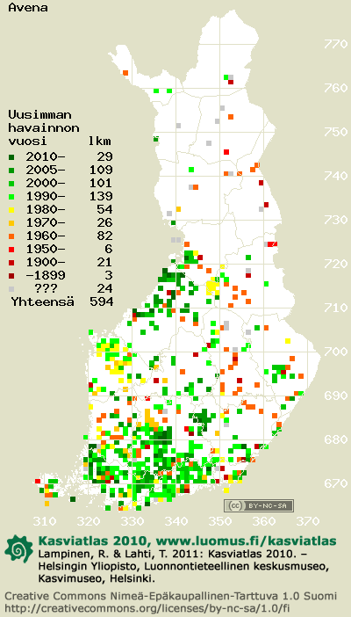This screenshot has height=617, width=351.
Task: Click the 700 northing grid label
Action: [x=336, y=351]
